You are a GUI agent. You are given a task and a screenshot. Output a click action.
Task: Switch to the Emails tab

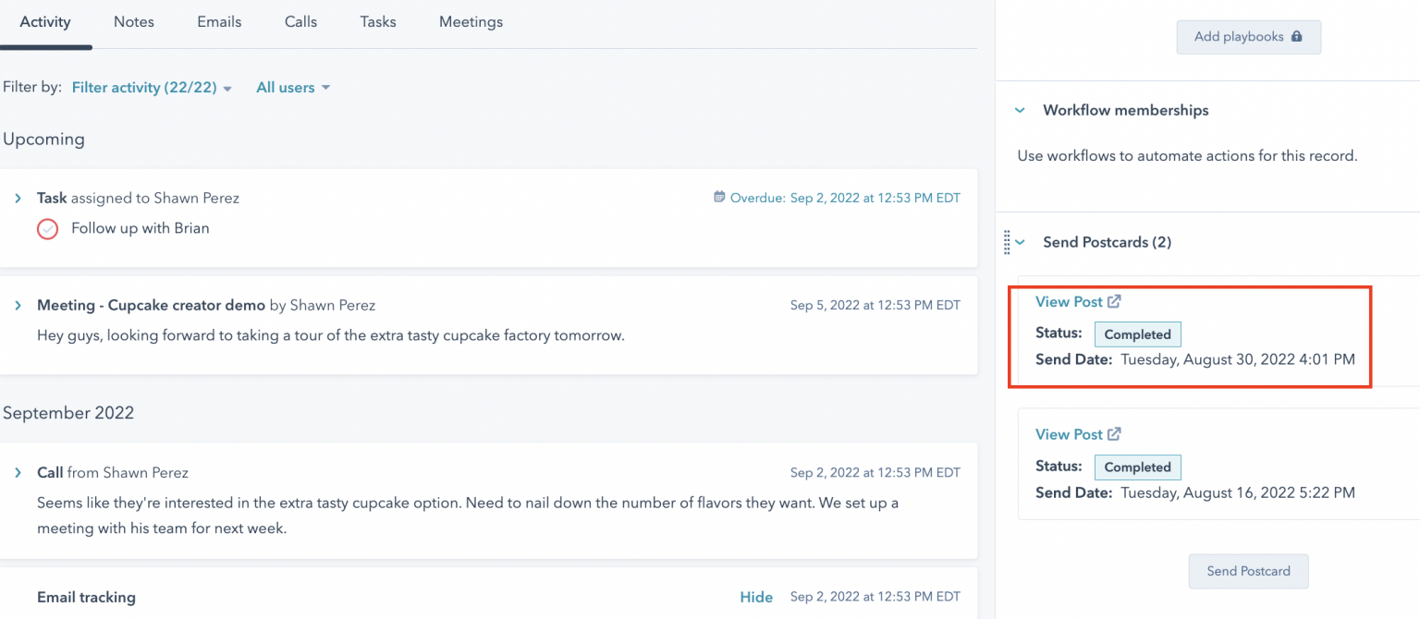pyautogui.click(x=219, y=21)
